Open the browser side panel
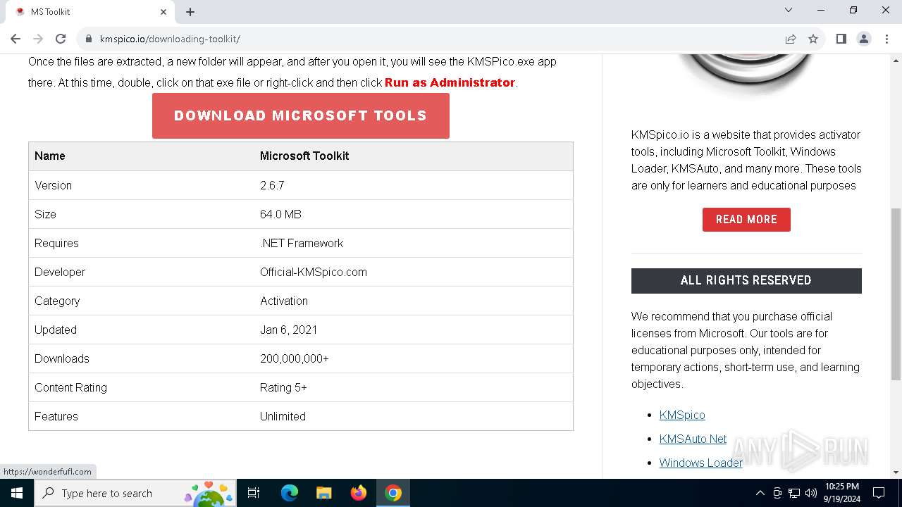Screen dimensions: 902x507 pos(841,39)
